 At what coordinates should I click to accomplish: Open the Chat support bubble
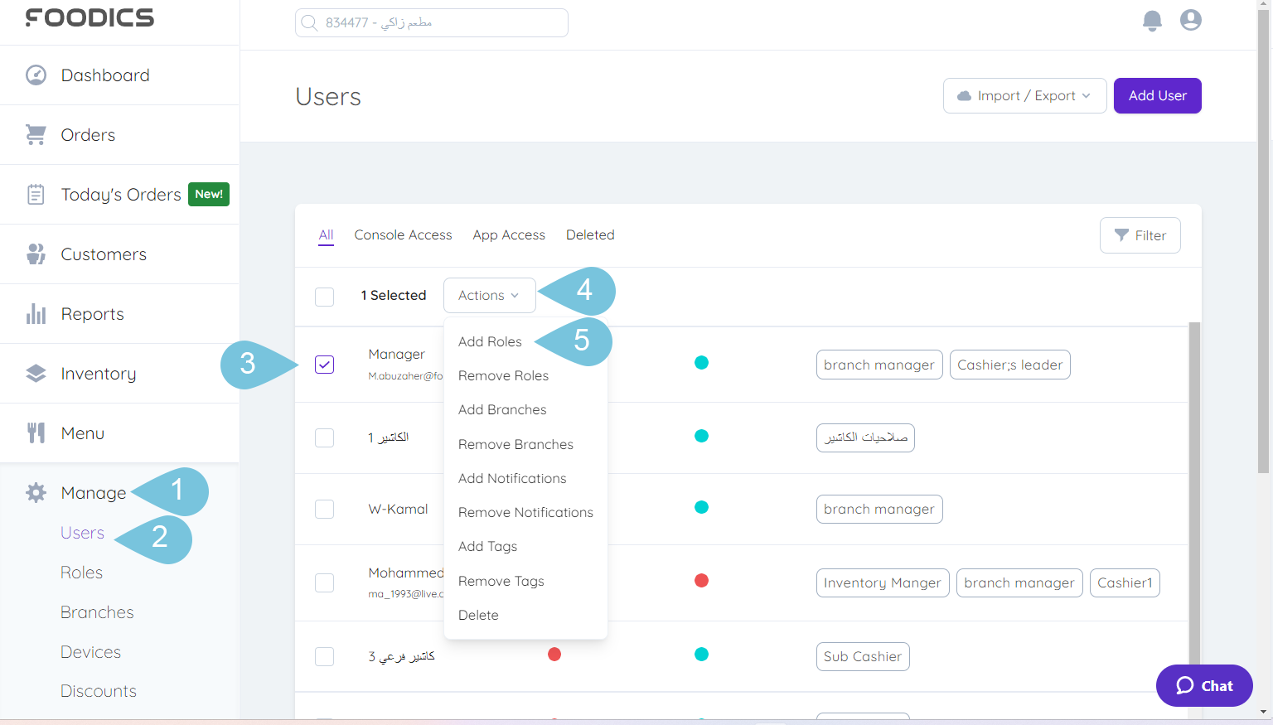tap(1203, 685)
